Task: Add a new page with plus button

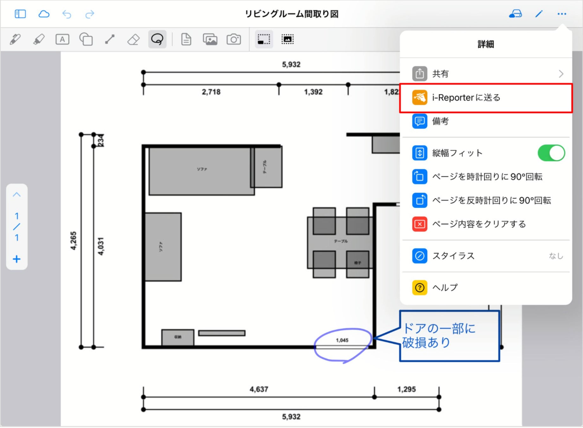Action: click(x=17, y=259)
